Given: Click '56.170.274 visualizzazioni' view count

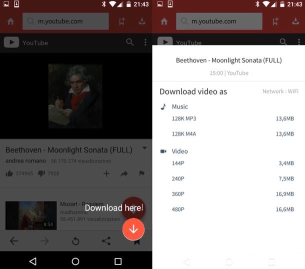Looking at the screenshot, I should click(x=81, y=161).
